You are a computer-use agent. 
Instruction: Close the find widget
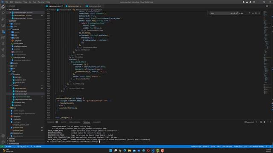coord(259,13)
